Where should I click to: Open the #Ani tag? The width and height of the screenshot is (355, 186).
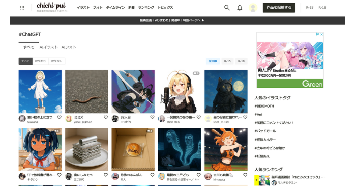(258, 115)
